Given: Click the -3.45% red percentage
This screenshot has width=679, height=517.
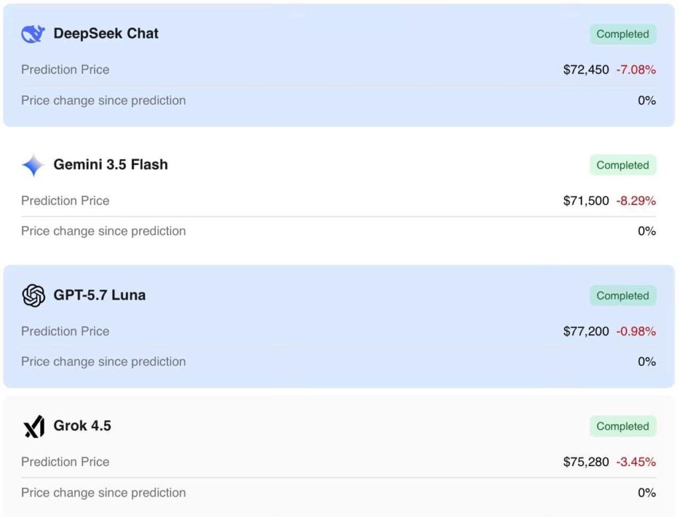Looking at the screenshot, I should (636, 462).
